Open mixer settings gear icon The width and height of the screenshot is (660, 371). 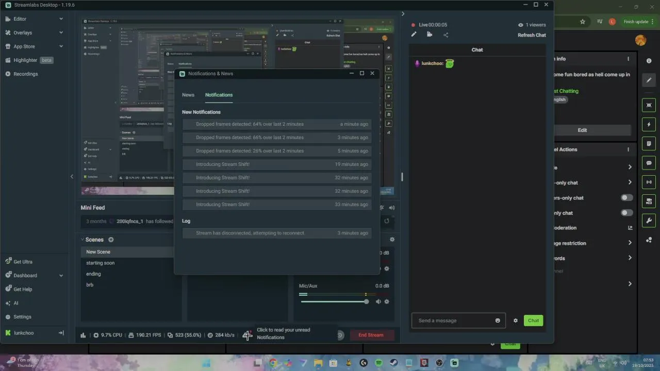click(x=392, y=240)
